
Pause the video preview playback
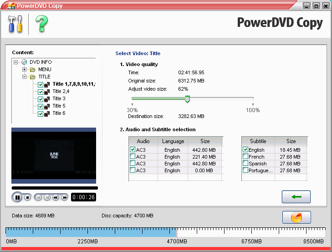point(18,197)
